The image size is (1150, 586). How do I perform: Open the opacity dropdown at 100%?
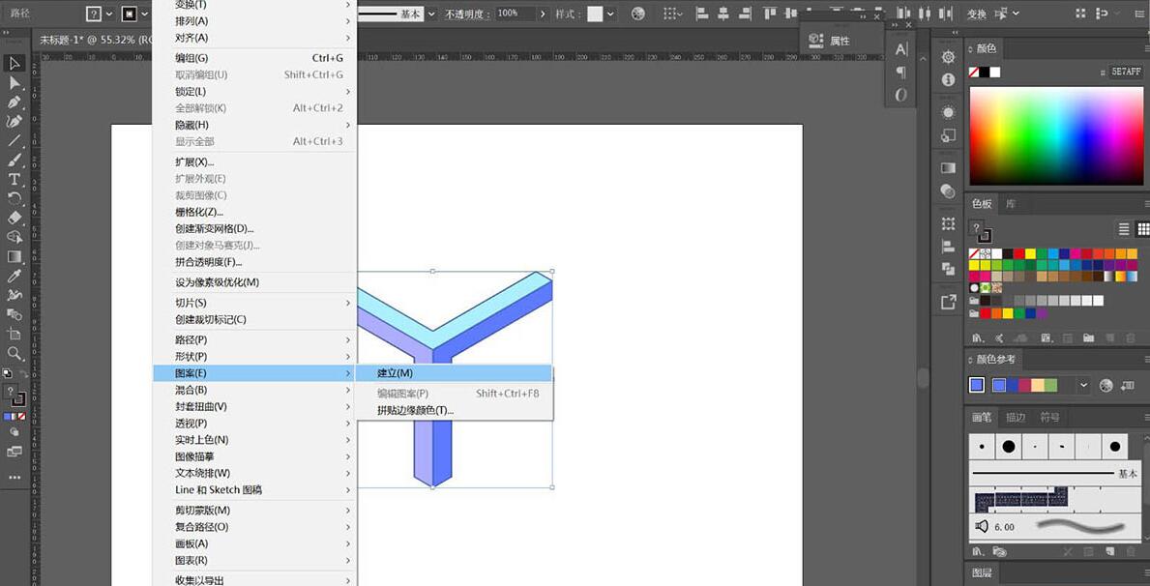point(543,14)
